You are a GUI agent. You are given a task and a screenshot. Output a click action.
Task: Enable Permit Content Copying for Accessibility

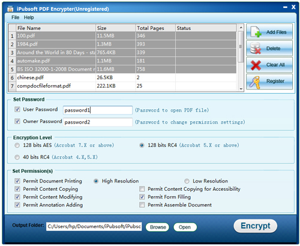pos(142,189)
